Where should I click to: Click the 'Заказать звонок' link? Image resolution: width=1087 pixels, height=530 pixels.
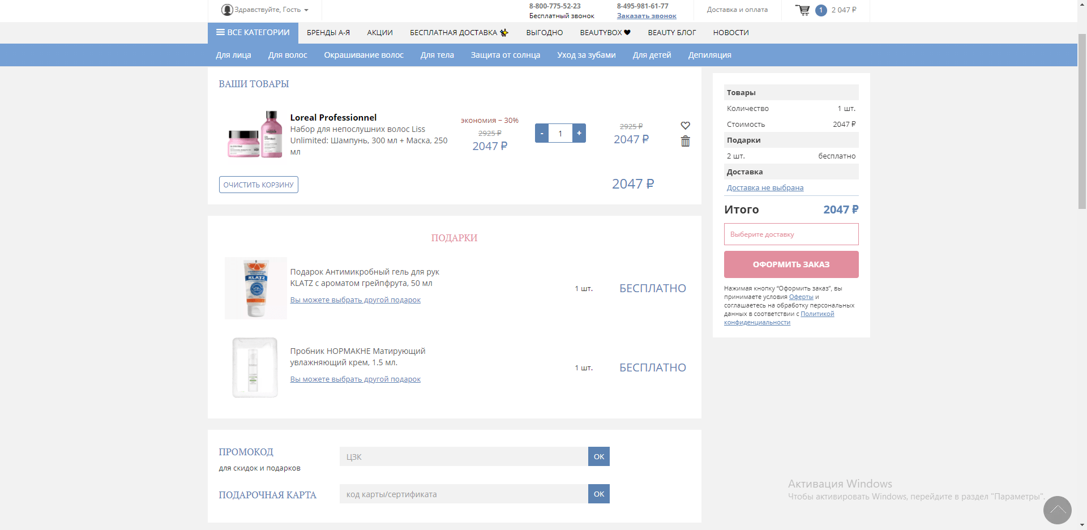click(647, 16)
